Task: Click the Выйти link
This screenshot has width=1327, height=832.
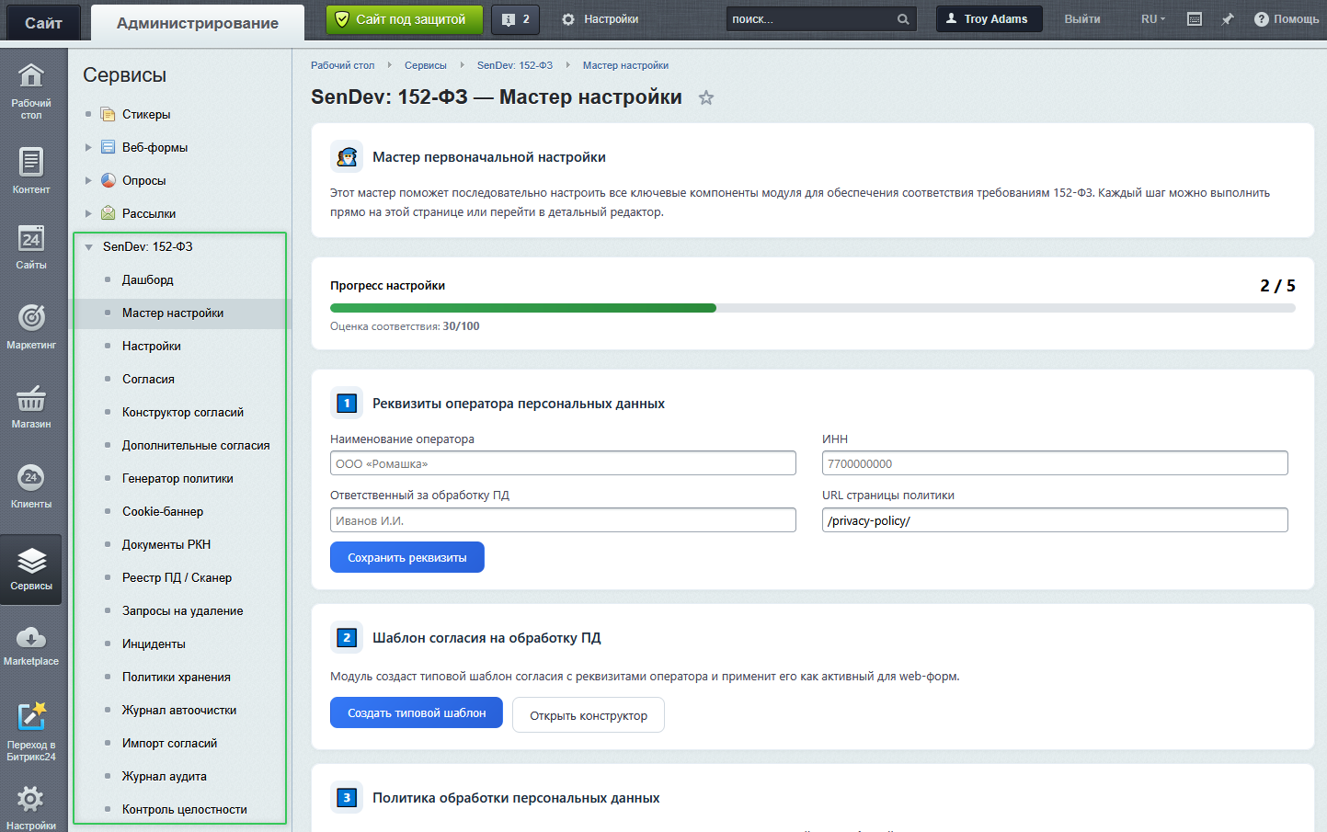Action: pyautogui.click(x=1082, y=19)
